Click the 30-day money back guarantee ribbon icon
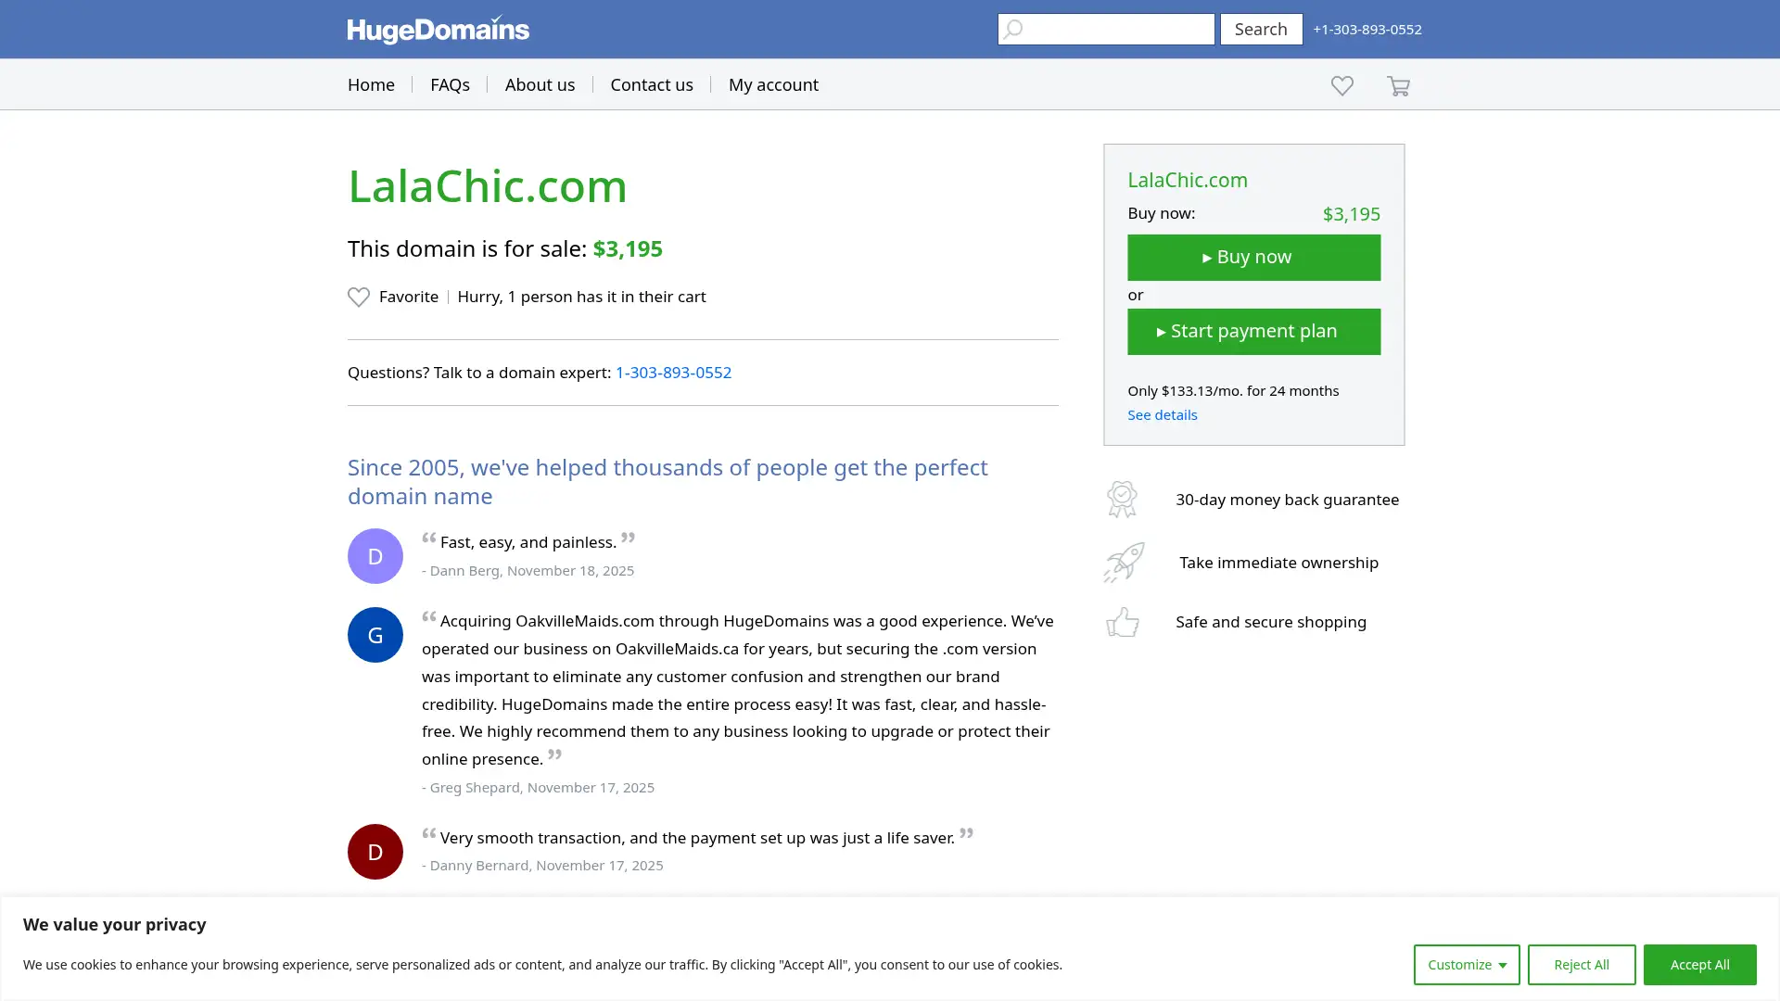This screenshot has width=1780, height=1001. pos(1122,499)
